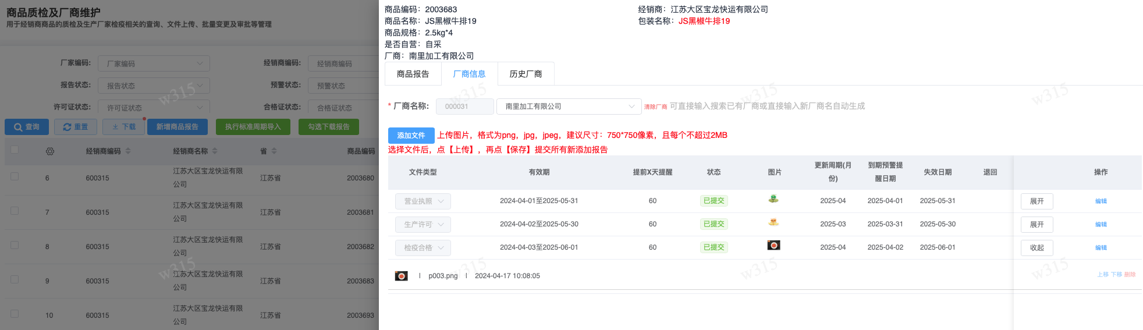Click the 已提交 status in 营业执照 row
Viewport: 1143px width, 330px height.
(714, 201)
